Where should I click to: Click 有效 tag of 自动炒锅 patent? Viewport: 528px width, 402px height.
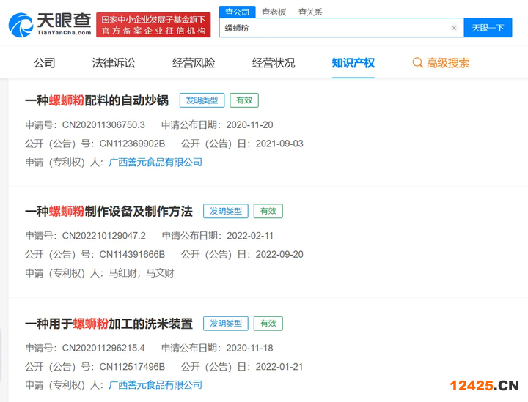244,100
